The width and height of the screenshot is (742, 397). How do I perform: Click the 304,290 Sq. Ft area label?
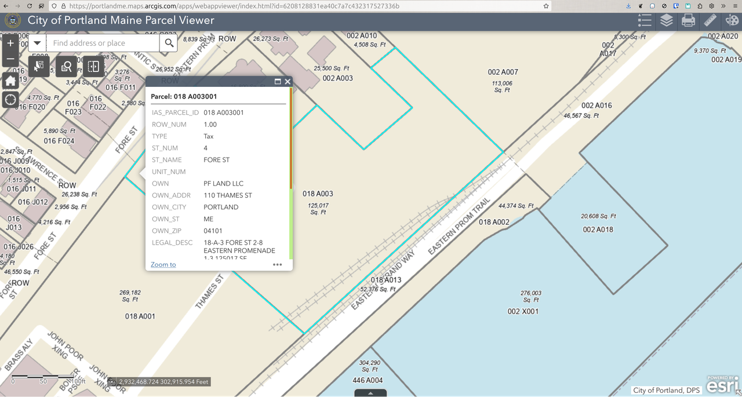369,366
